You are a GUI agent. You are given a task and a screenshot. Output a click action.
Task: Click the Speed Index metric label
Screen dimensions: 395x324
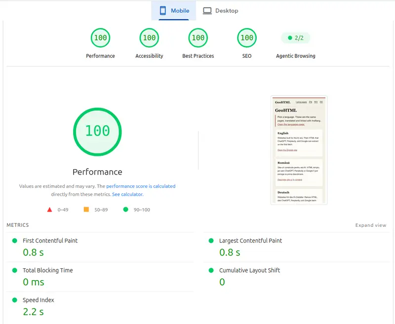39,300
